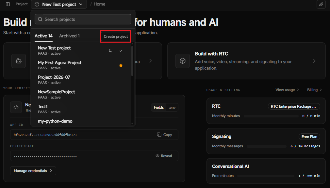Toggle the sidebar panel icon
Screen dimensions: 330x188
8,4
